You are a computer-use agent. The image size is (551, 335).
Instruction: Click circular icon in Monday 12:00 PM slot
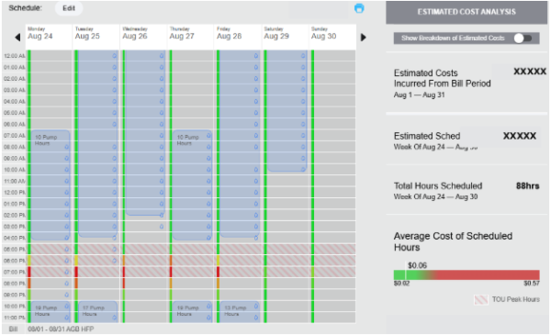[x=67, y=193]
